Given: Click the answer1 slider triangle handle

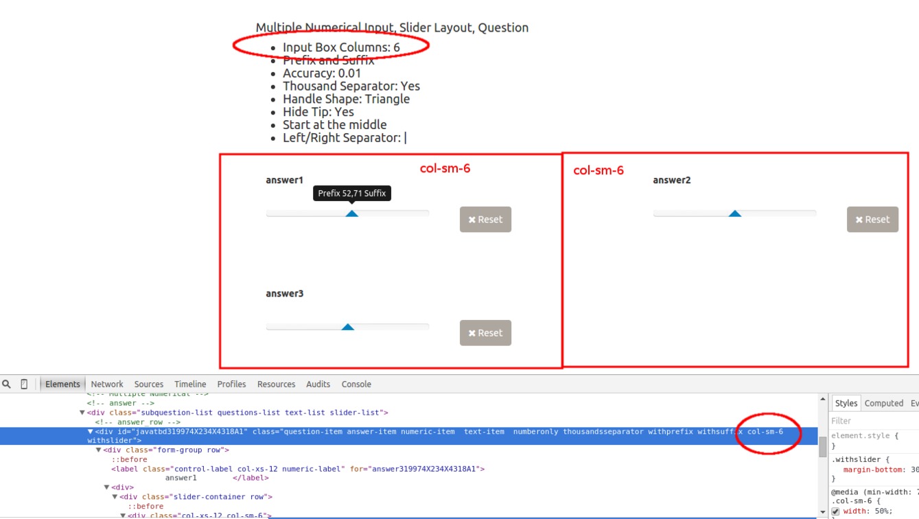Looking at the screenshot, I should 351,214.
